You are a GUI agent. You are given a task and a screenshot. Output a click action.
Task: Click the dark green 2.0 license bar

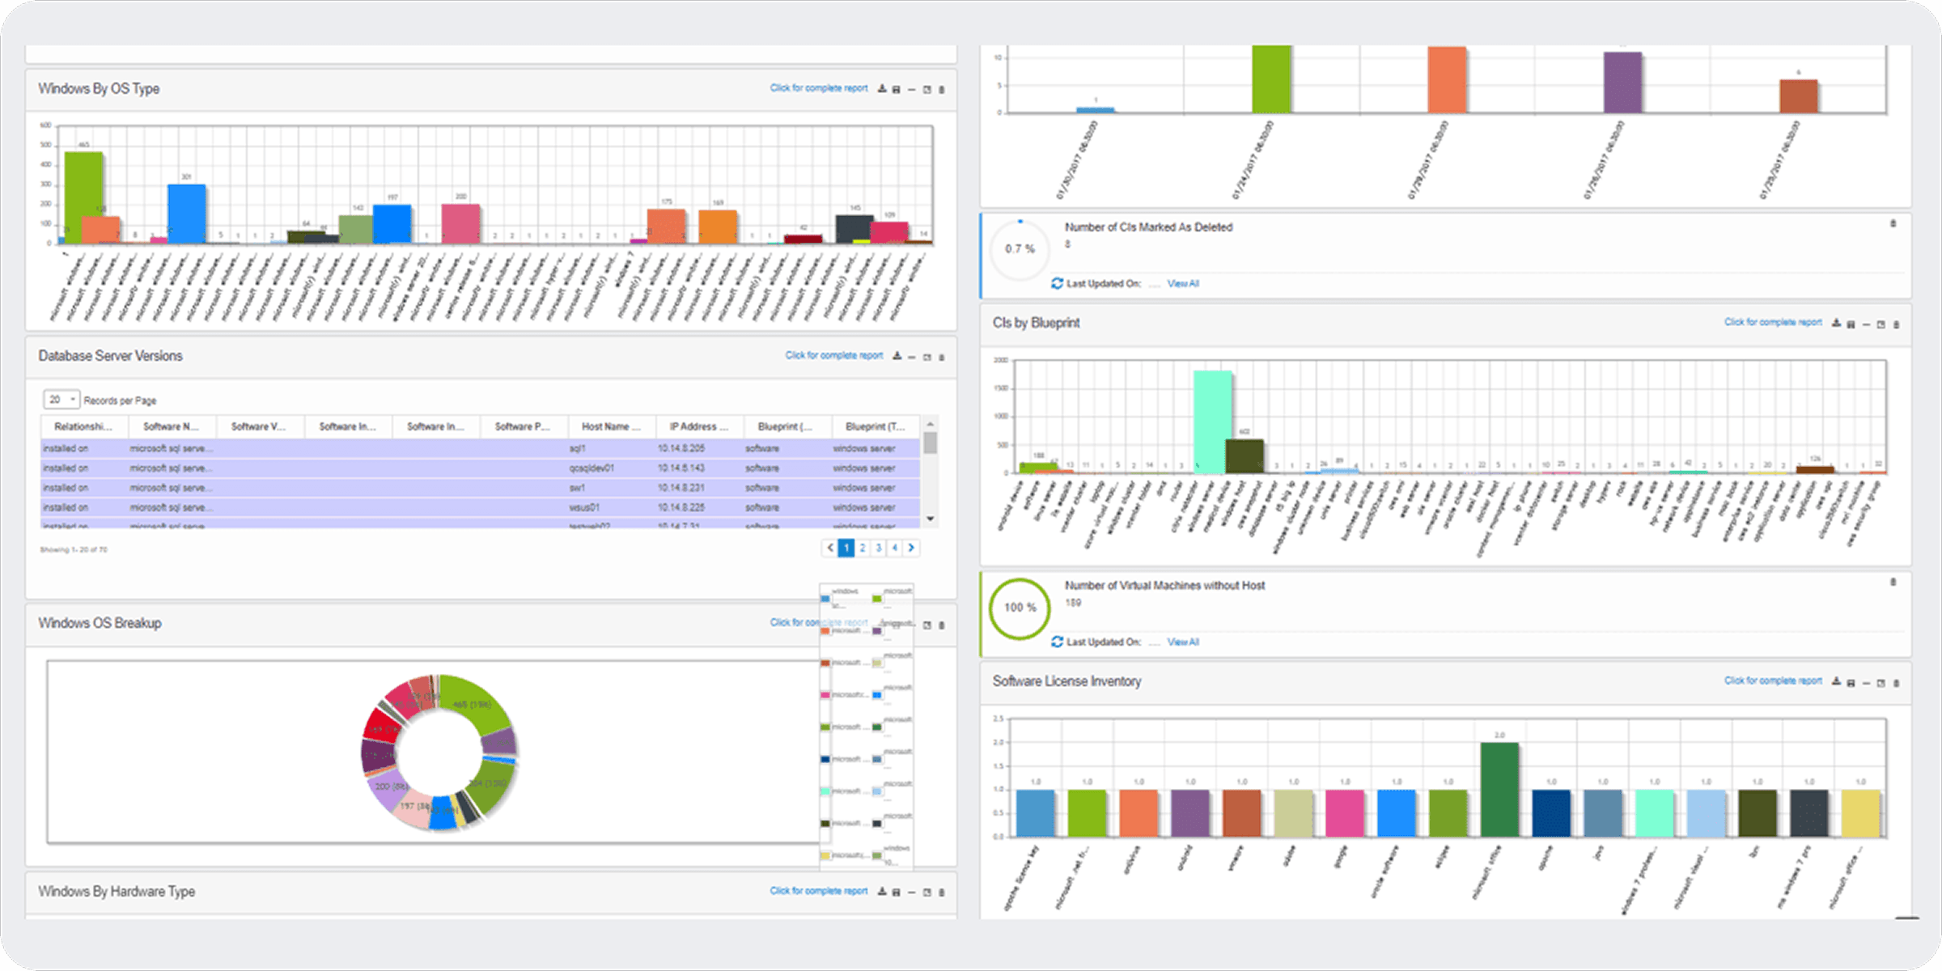click(x=1499, y=790)
